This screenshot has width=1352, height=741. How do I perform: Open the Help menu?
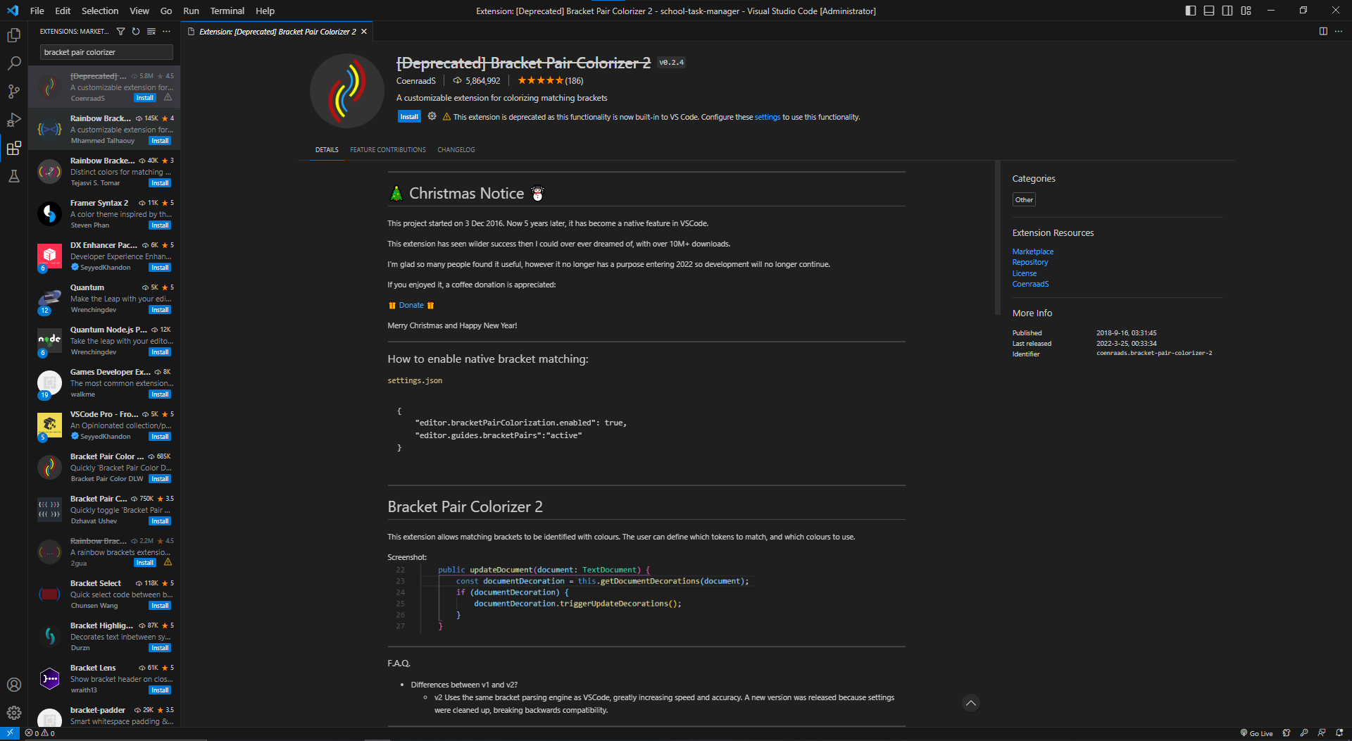[x=265, y=11]
